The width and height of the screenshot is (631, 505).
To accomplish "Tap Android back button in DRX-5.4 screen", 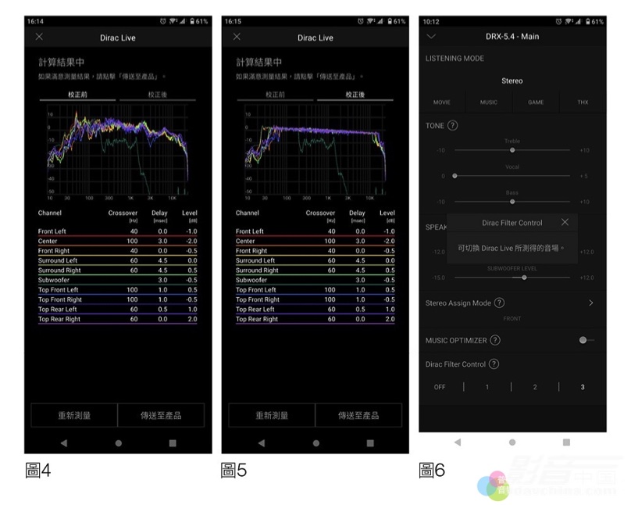I will coord(458,442).
